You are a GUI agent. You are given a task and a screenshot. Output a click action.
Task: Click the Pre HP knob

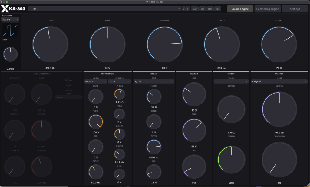[x=96, y=172]
